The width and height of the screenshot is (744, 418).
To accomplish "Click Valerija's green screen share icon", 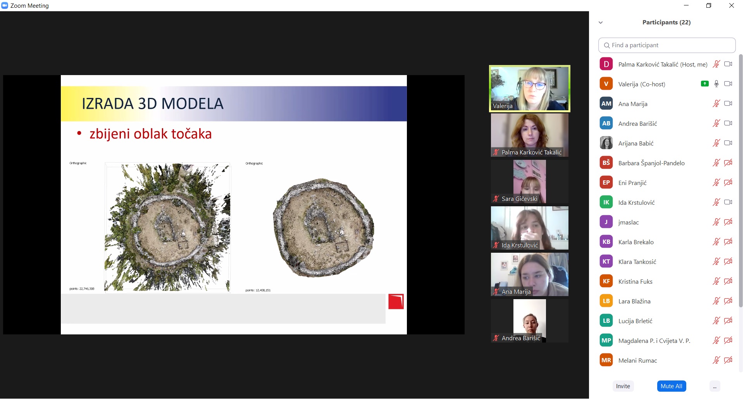I will [704, 84].
